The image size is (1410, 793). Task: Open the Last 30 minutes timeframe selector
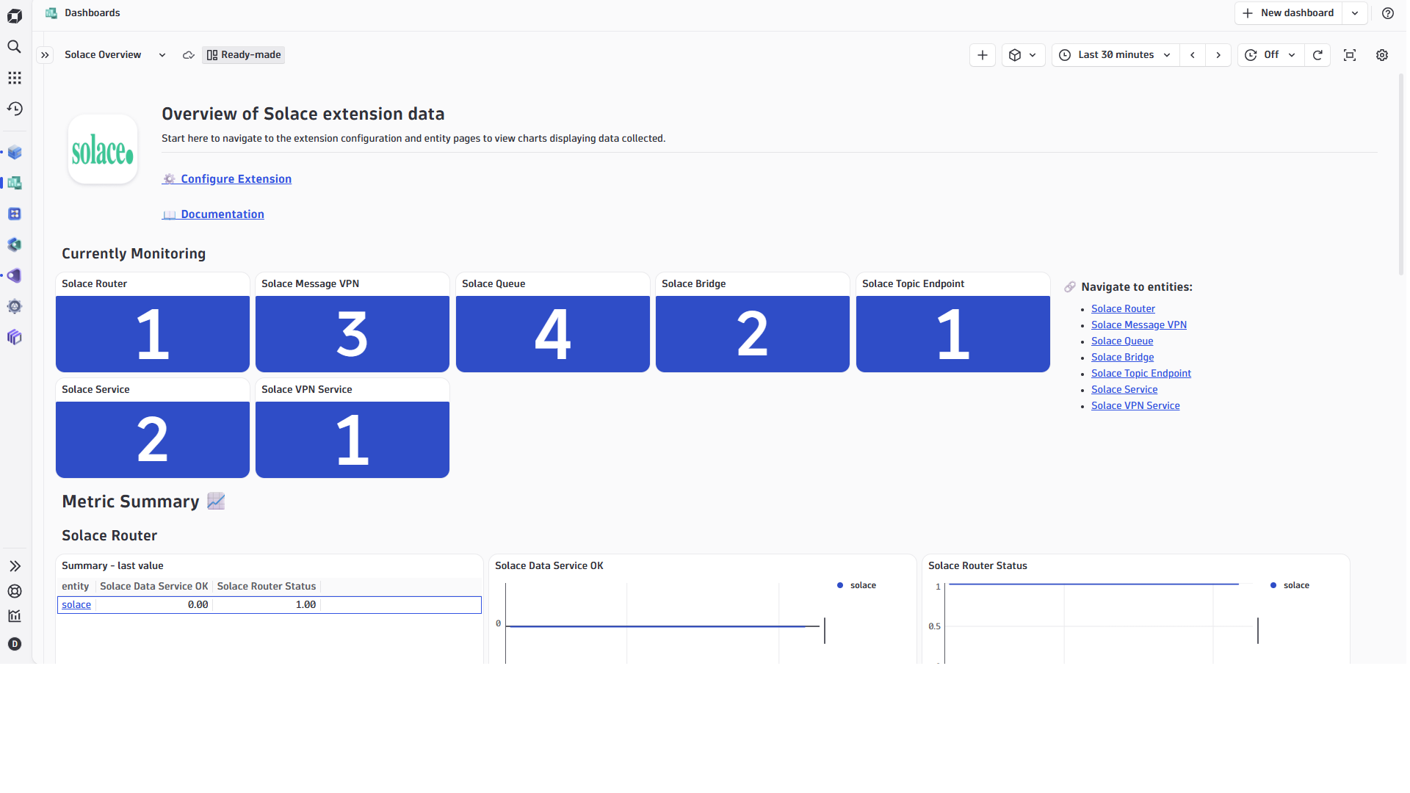click(1115, 55)
